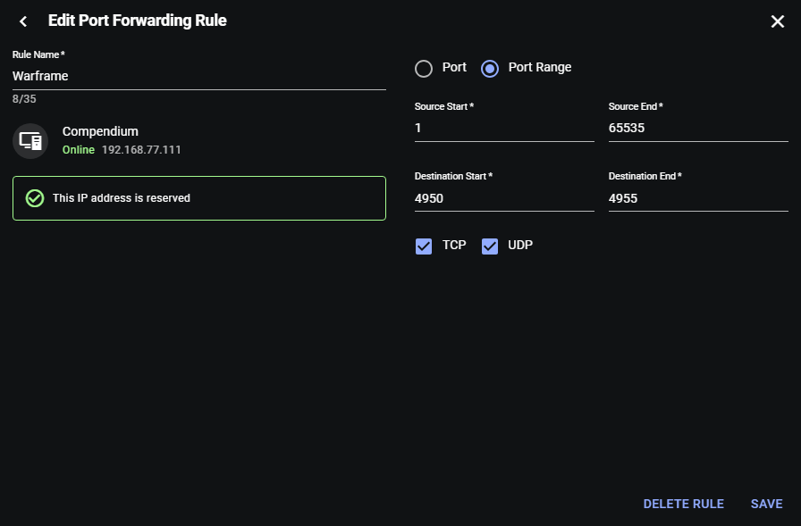This screenshot has width=801, height=526.
Task: Click the Compendium device name
Action: (x=100, y=131)
